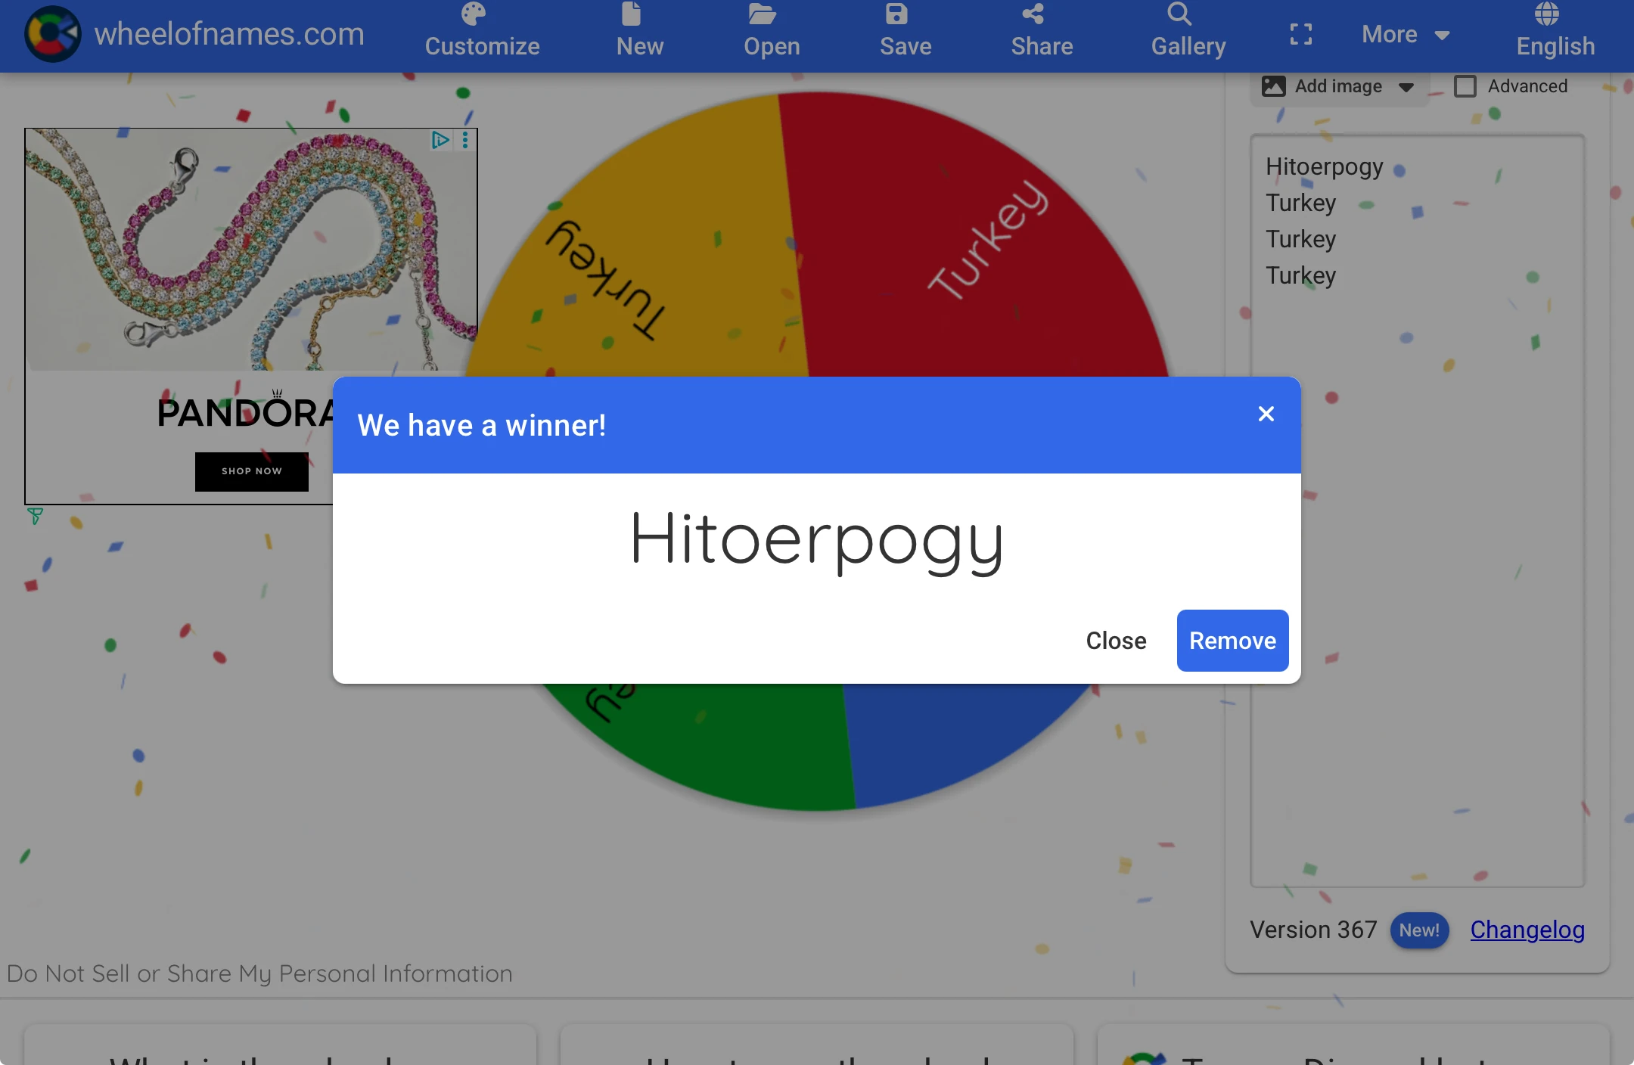Open the Customize palette icon
Viewport: 1634px width, 1065px height.
coord(474,14)
